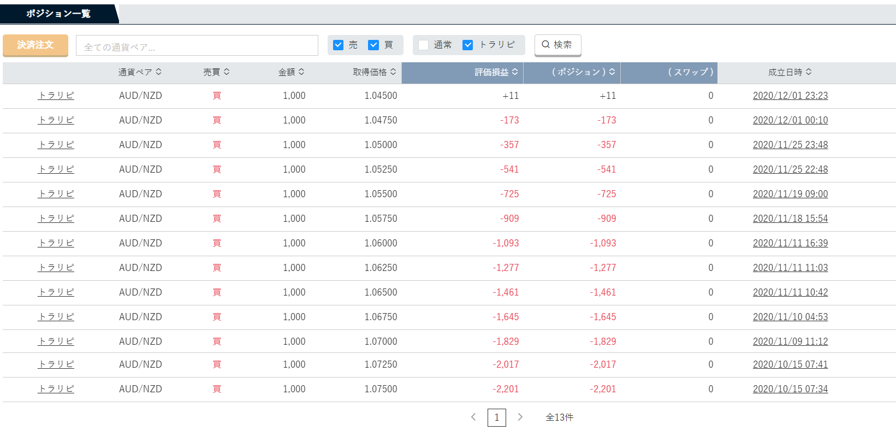The width and height of the screenshot is (896, 442).
Task: Open トラリピ link in 1.07500 row
Action: [56, 389]
